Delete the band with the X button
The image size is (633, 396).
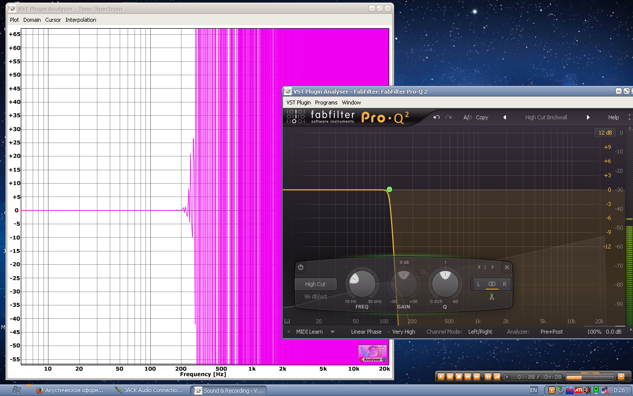tap(506, 267)
